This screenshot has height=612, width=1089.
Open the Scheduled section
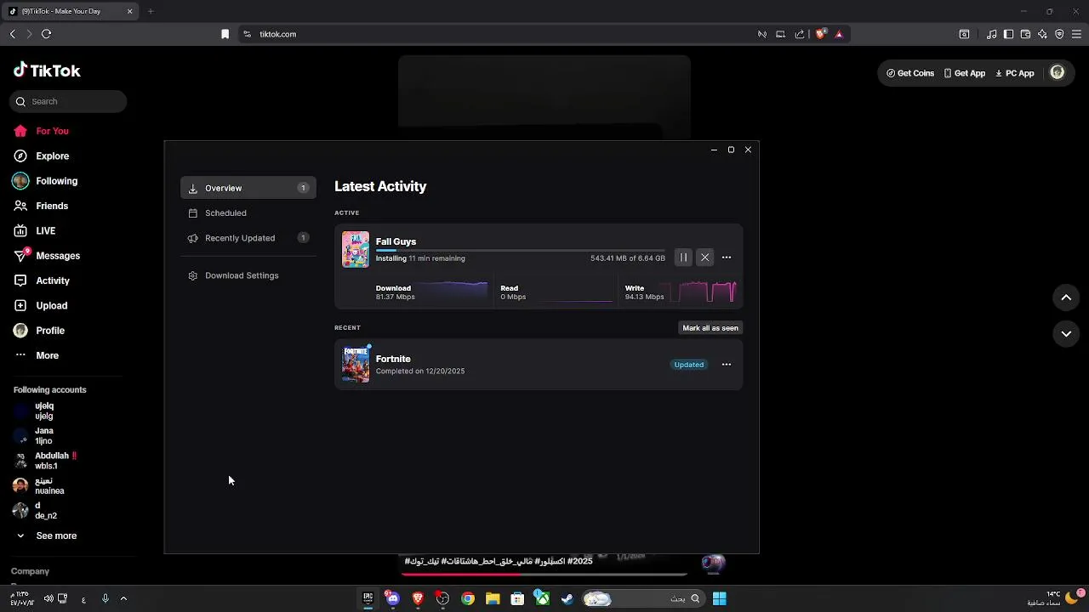pos(248,213)
